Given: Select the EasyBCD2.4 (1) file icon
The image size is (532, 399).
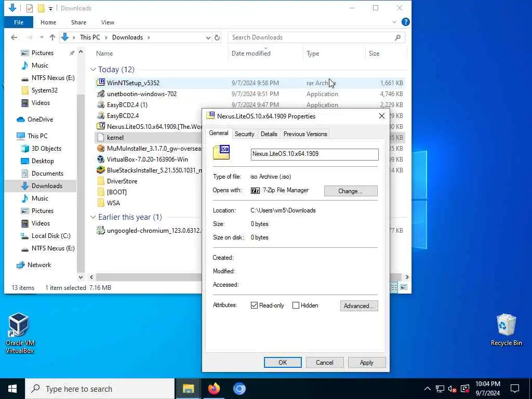Looking at the screenshot, I should point(101,104).
